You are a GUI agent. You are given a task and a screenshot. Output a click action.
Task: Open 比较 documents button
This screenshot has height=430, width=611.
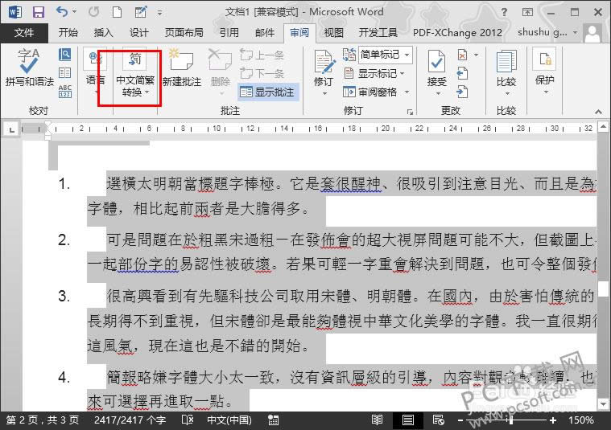[x=506, y=72]
